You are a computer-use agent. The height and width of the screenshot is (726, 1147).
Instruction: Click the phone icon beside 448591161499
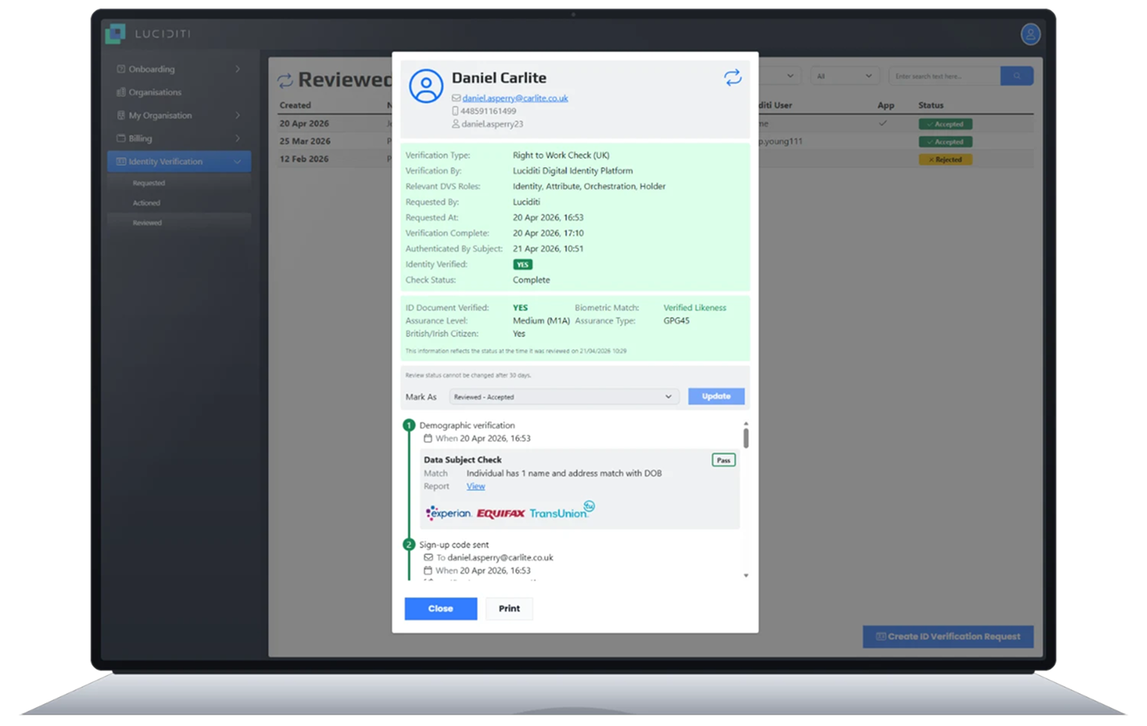click(456, 111)
